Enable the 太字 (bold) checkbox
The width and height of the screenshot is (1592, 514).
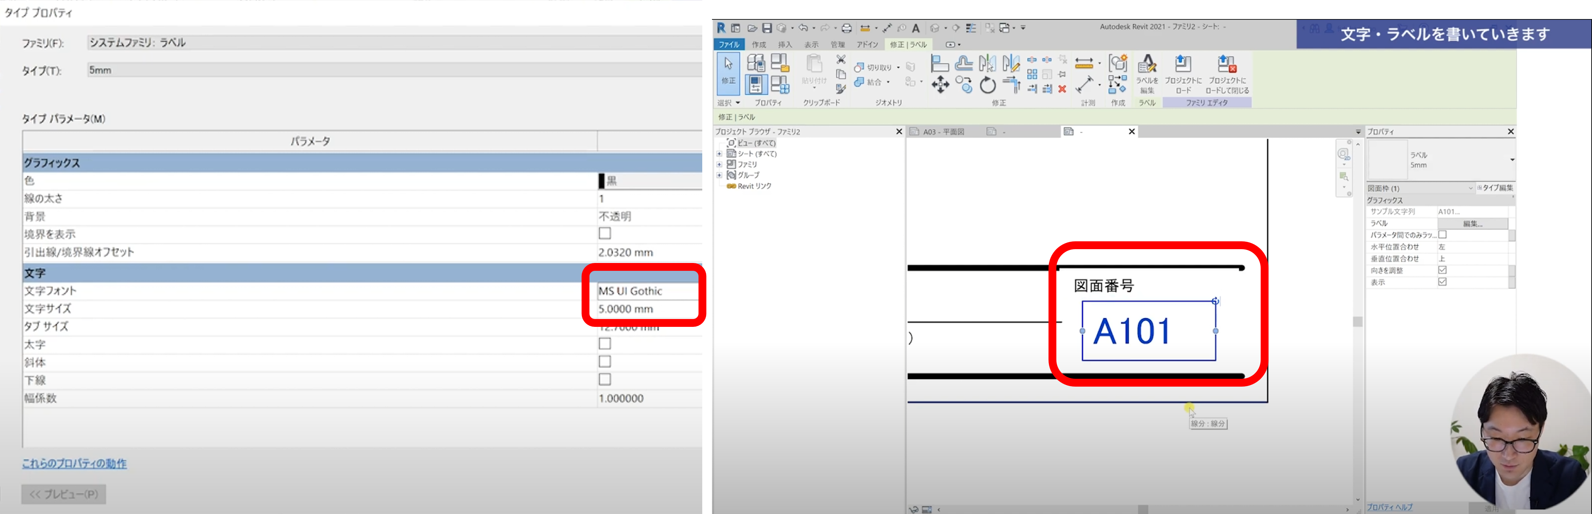(x=604, y=344)
